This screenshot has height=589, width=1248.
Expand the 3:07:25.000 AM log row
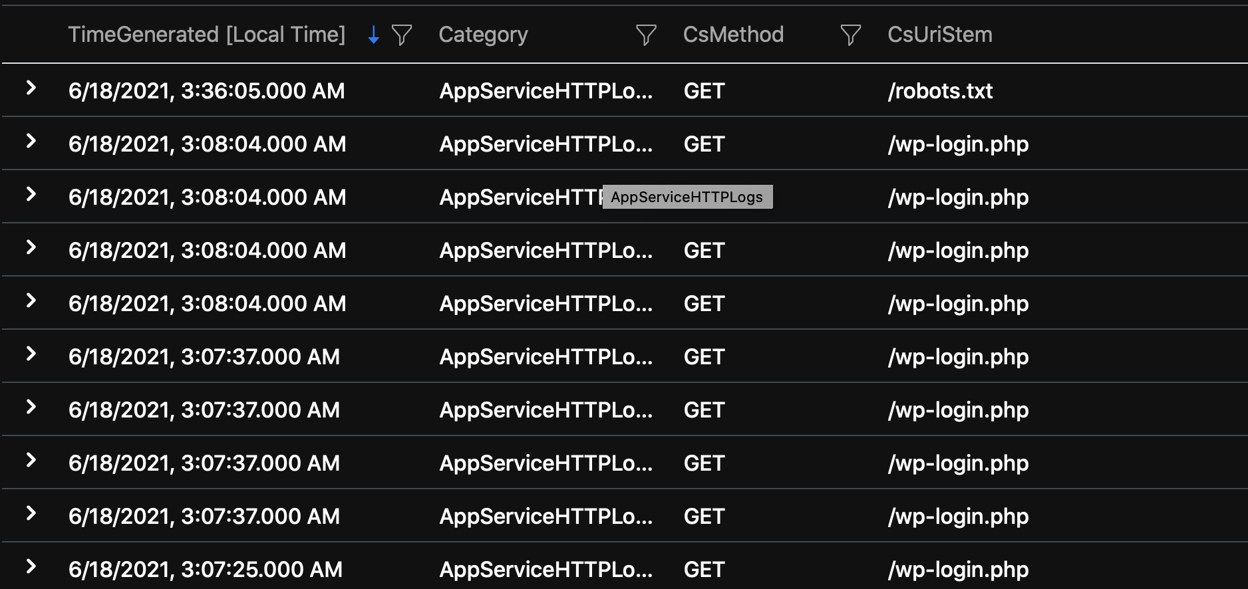(x=31, y=566)
